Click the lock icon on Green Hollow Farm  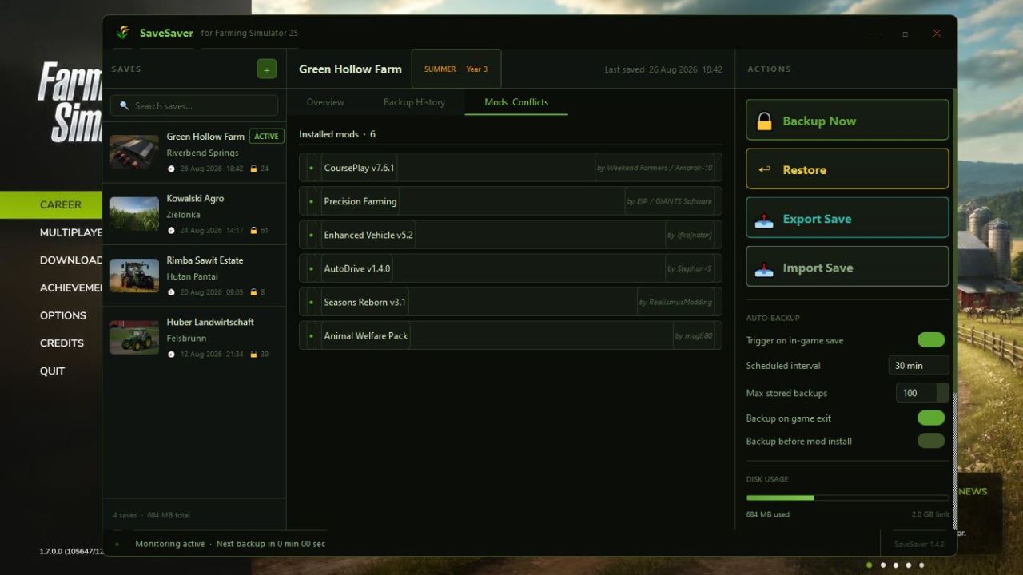[254, 169]
